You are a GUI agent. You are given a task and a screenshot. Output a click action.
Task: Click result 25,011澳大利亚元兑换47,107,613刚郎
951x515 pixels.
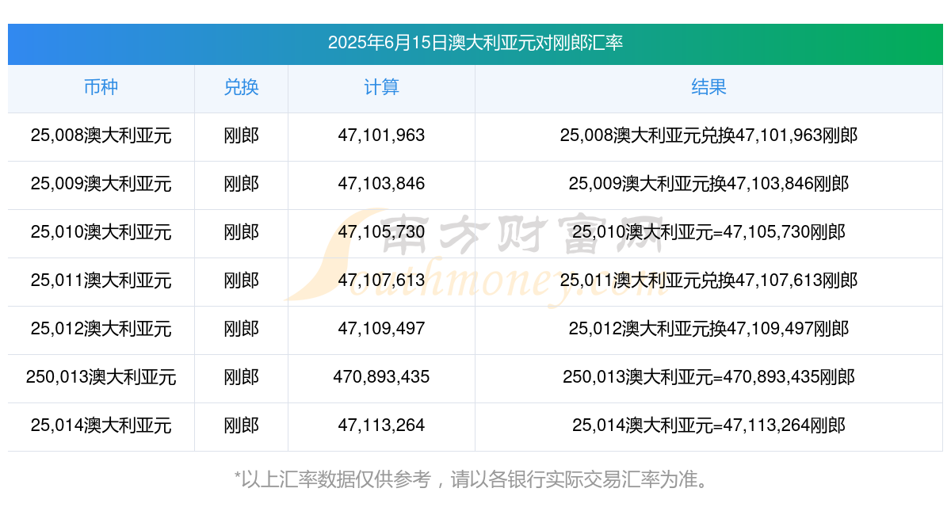(708, 280)
